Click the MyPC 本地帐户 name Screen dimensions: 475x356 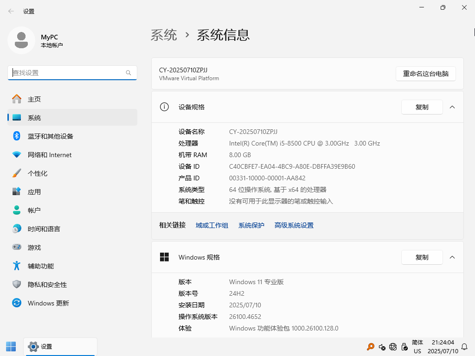pos(52,41)
